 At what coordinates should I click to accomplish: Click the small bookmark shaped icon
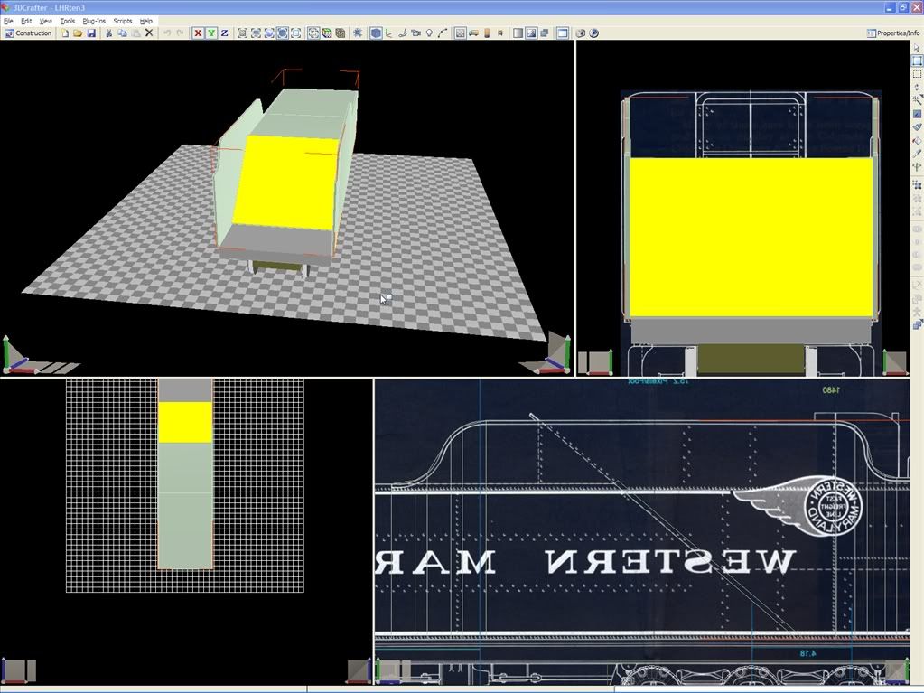(500, 33)
